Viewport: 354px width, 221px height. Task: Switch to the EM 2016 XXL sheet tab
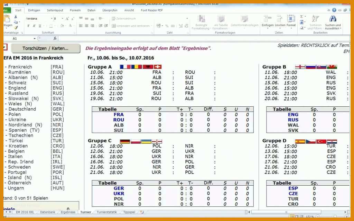coord(25,212)
